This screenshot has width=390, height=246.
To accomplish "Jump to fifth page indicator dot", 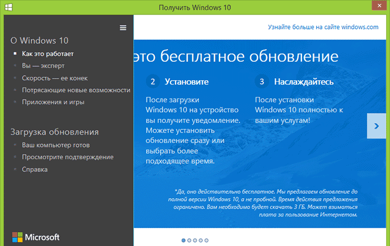I will [207, 240].
